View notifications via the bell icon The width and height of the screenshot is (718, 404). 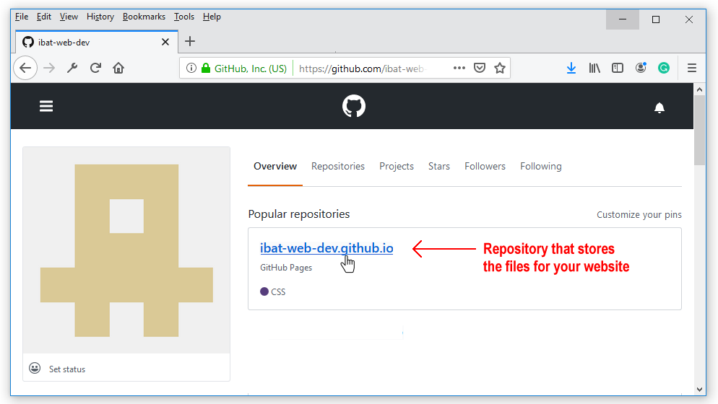pos(659,107)
